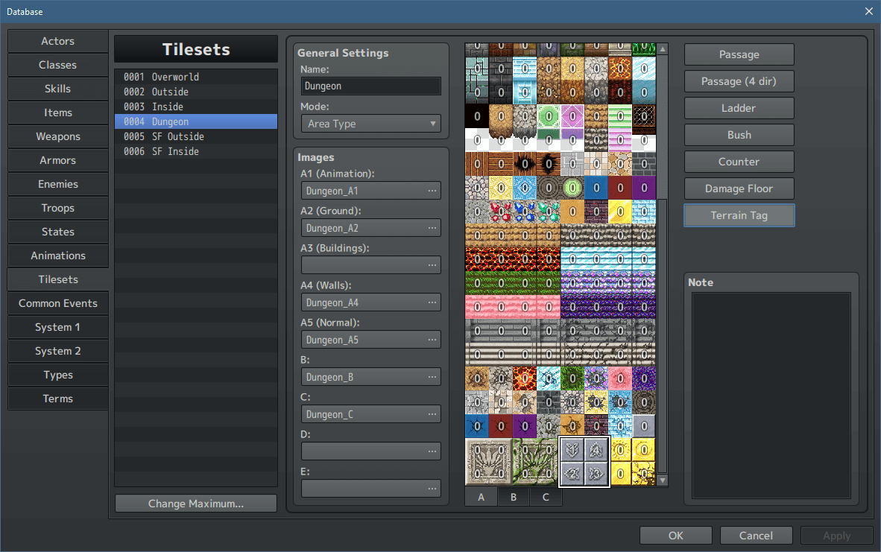Open the Actors database section
The image size is (881, 552).
click(58, 41)
